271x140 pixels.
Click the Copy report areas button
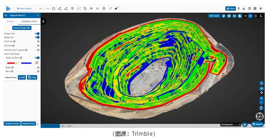32,78
